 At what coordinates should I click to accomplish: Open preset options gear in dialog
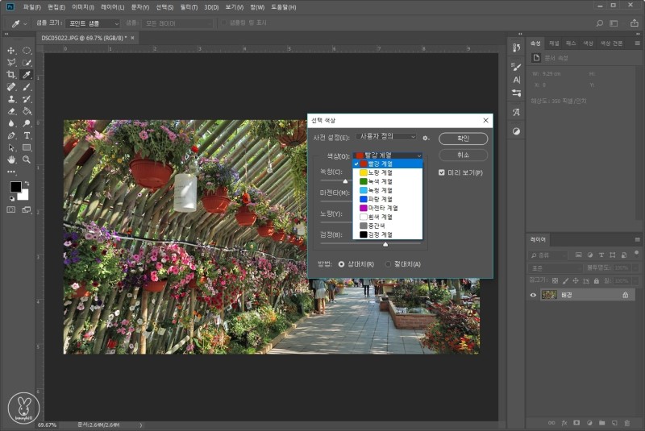426,138
